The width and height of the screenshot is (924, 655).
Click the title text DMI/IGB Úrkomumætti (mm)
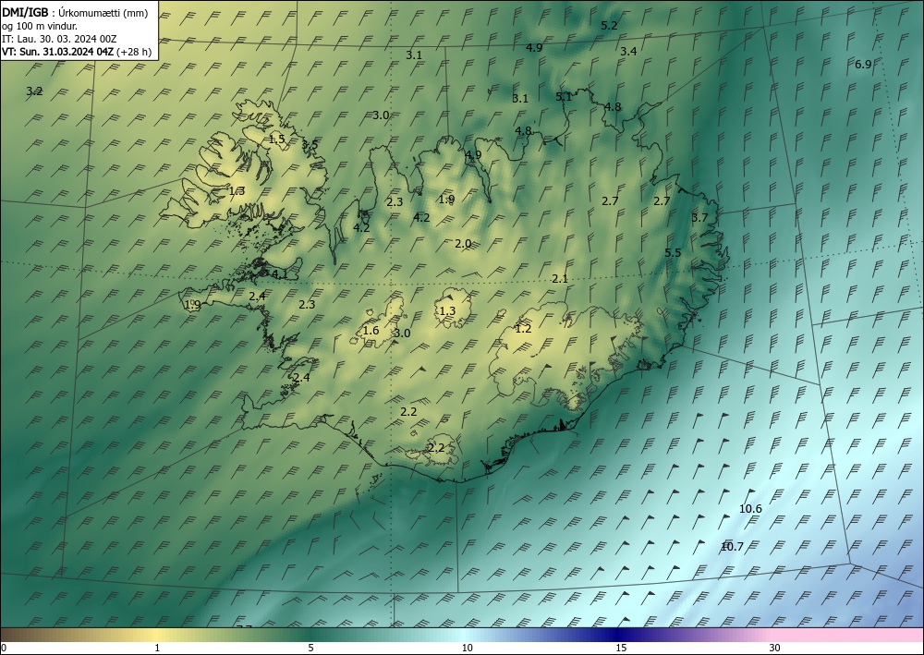tap(75, 13)
